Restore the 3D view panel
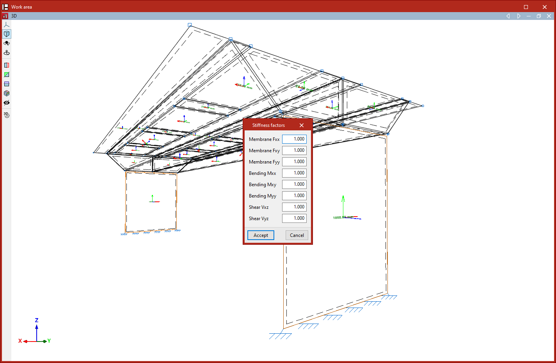 [x=539, y=16]
